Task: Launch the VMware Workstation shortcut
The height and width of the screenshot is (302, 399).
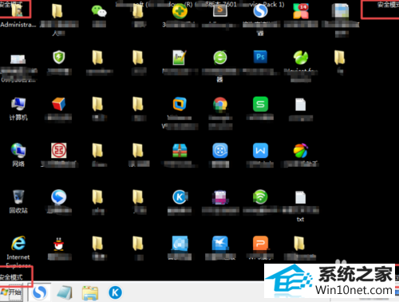Action: 180,104
